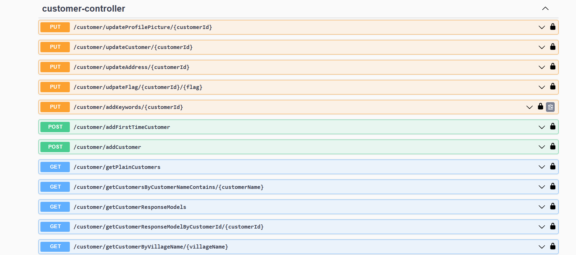Open getCustomerByVillageName/{villageName} path
The width and height of the screenshot is (576, 255).
point(151,247)
